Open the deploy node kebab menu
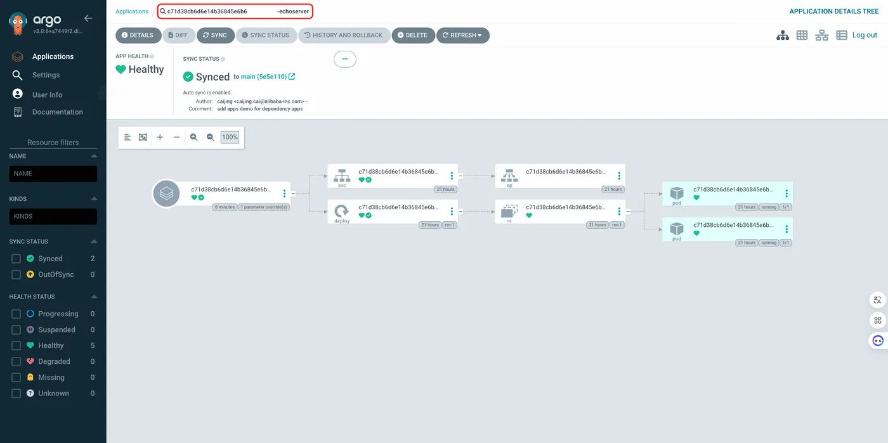This screenshot has height=443, width=888. [452, 211]
